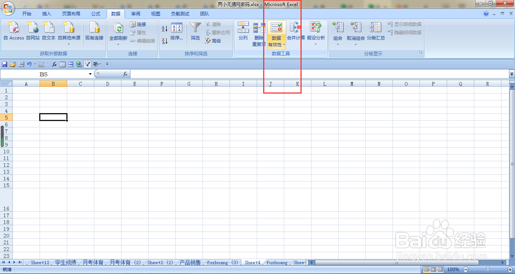
Task: Toggle the Filter (筛选) funnel in ribbon
Action: pos(195,31)
